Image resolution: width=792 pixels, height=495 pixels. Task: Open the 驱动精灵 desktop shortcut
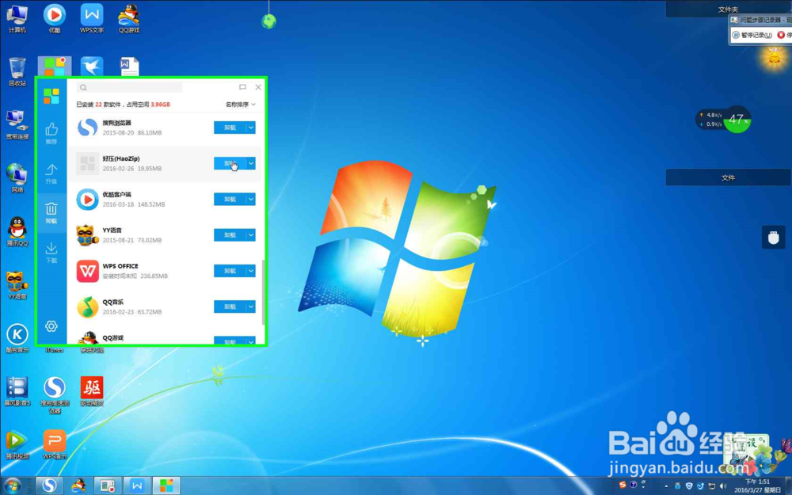pos(92,391)
